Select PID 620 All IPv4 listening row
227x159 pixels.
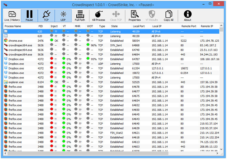click(x=111, y=36)
